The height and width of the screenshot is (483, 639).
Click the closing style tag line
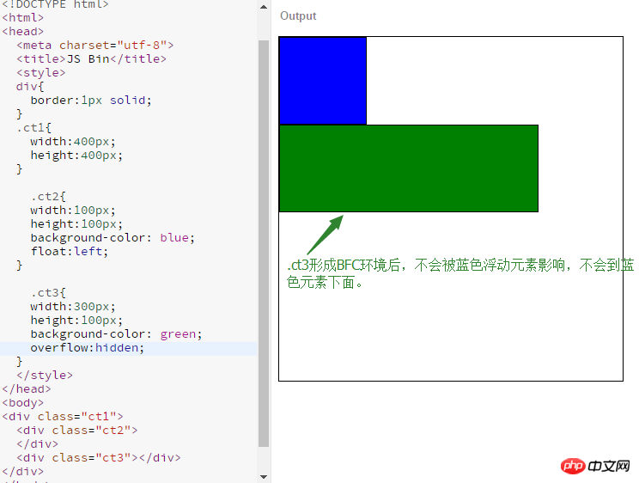tap(45, 376)
